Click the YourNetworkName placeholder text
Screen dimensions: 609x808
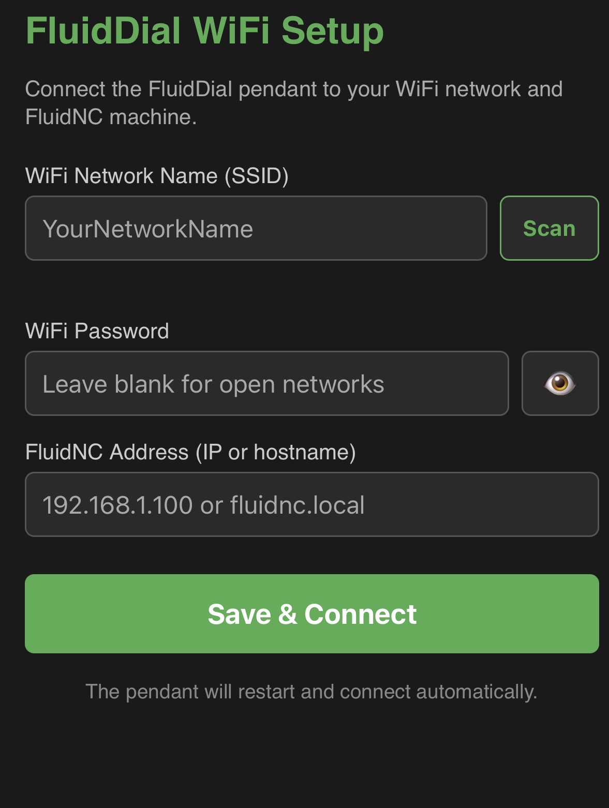[x=148, y=229]
